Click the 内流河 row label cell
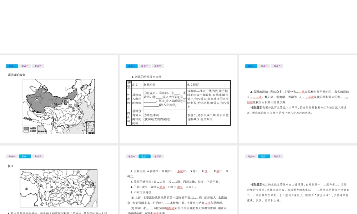This screenshot has height=214, width=357. (129, 117)
